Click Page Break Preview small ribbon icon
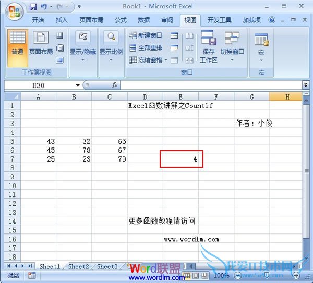Viewport: 313px width, 283px height. (x=59, y=35)
